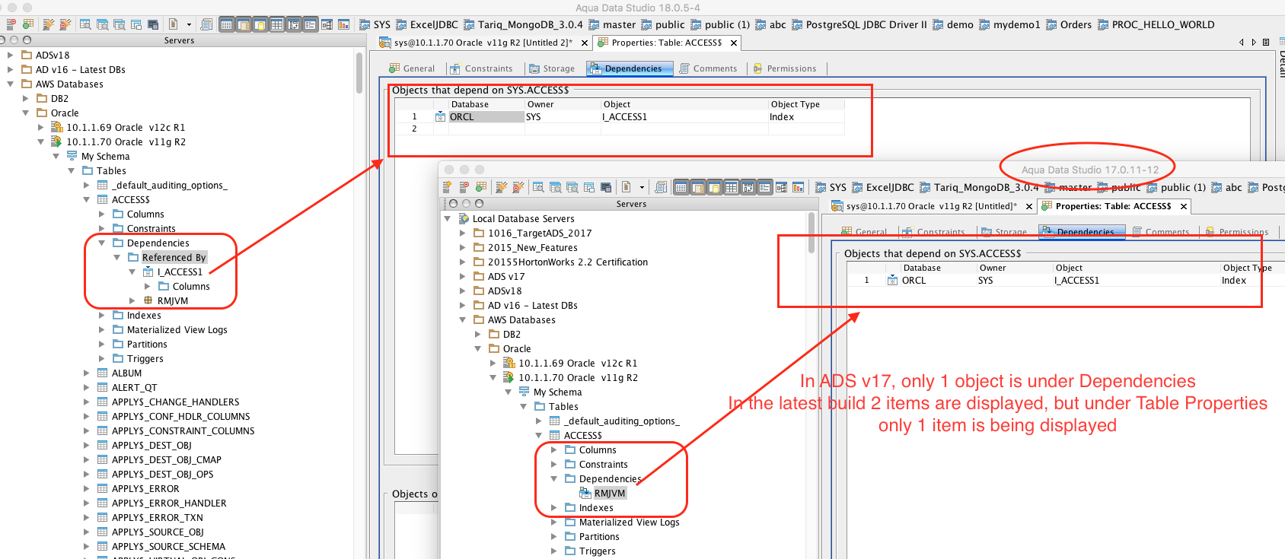Expand the DB2 folder in main window
This screenshot has height=559, width=1285.
point(25,99)
